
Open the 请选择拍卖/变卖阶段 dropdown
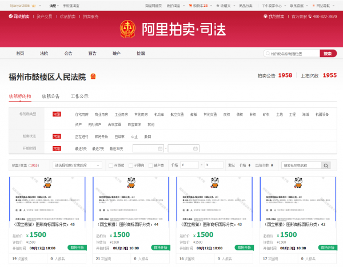click(x=77, y=165)
